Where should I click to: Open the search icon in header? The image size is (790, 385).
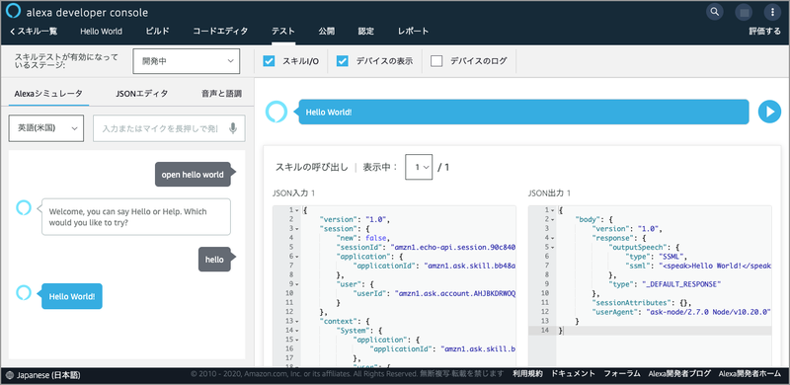(x=715, y=12)
